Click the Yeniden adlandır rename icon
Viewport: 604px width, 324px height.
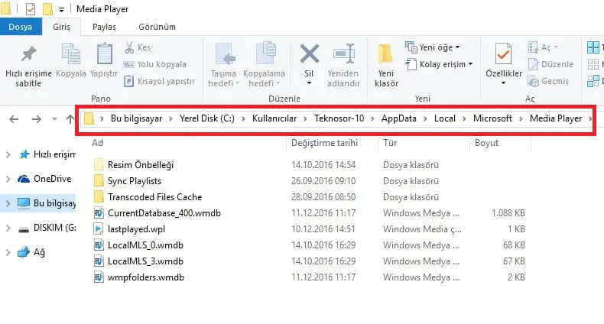click(x=343, y=55)
